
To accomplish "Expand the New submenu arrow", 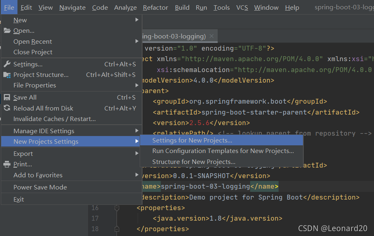I will click(137, 20).
